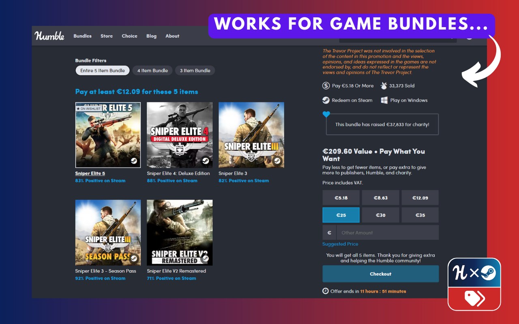Click the blue charity heart icon
Image resolution: width=519 pixels, height=324 pixels.
326,115
